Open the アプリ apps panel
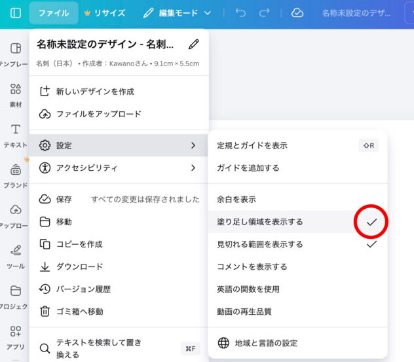The image size is (414, 362). (16, 337)
